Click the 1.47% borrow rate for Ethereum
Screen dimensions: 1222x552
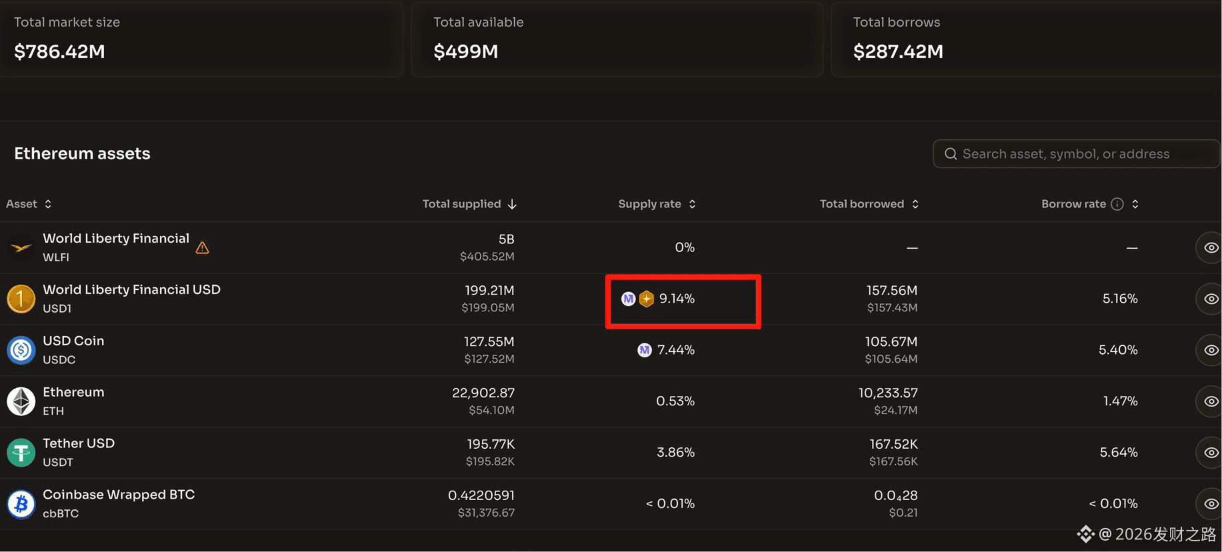1120,401
